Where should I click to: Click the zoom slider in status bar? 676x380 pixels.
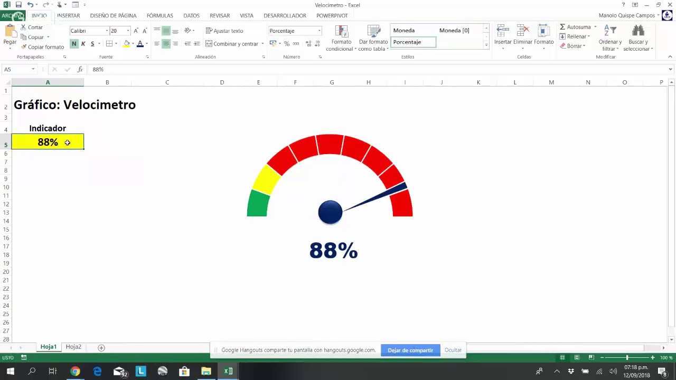627,358
